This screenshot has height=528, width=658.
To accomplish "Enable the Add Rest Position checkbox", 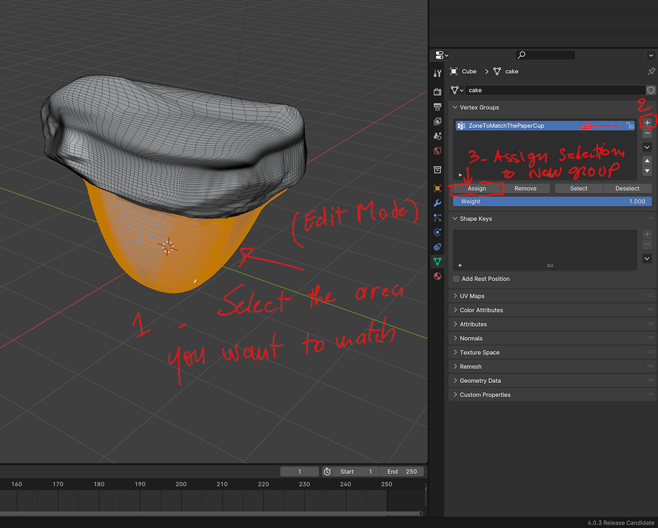I will 456,279.
